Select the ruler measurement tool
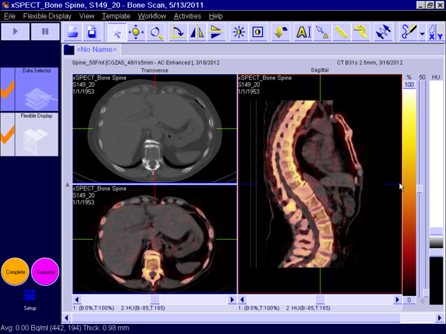Image resolution: width=446 pixels, height=334 pixels. pyautogui.click(x=341, y=32)
